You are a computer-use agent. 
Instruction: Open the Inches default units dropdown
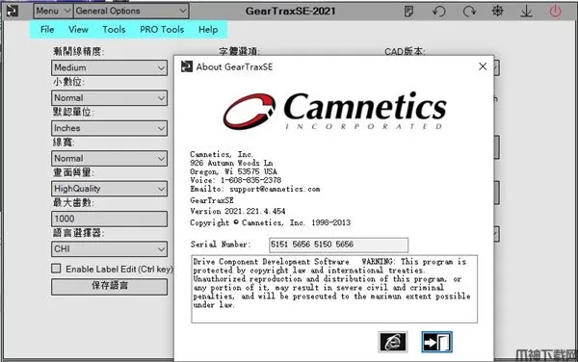pyautogui.click(x=109, y=128)
